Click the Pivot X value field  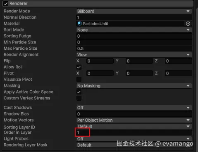click(100, 73)
